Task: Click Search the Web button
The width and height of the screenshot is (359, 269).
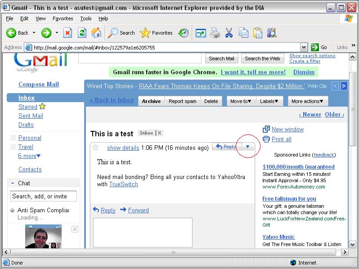Action: tap(262, 58)
